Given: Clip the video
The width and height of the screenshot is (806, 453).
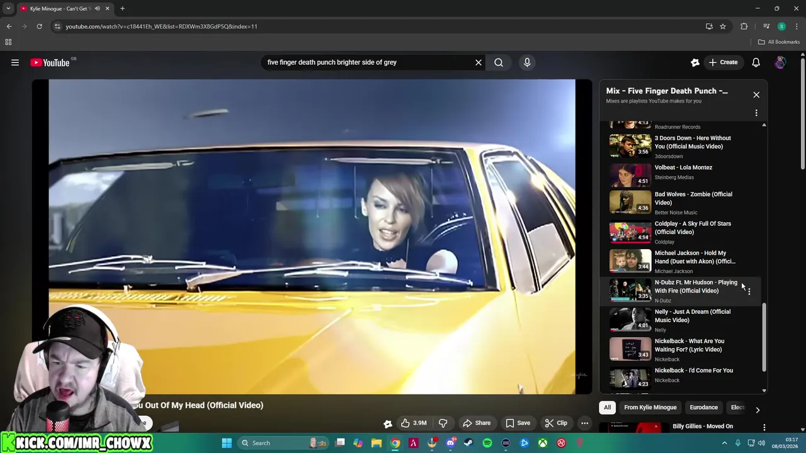Looking at the screenshot, I should (556, 423).
